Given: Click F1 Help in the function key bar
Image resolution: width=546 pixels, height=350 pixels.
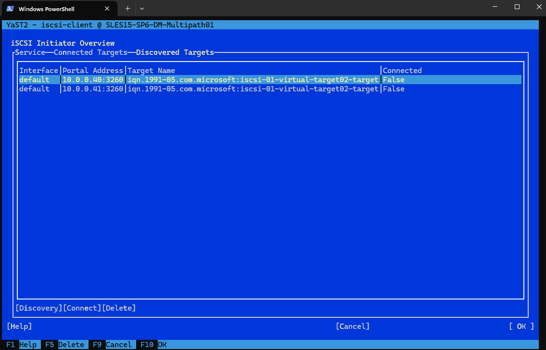Looking at the screenshot, I should [x=21, y=344].
